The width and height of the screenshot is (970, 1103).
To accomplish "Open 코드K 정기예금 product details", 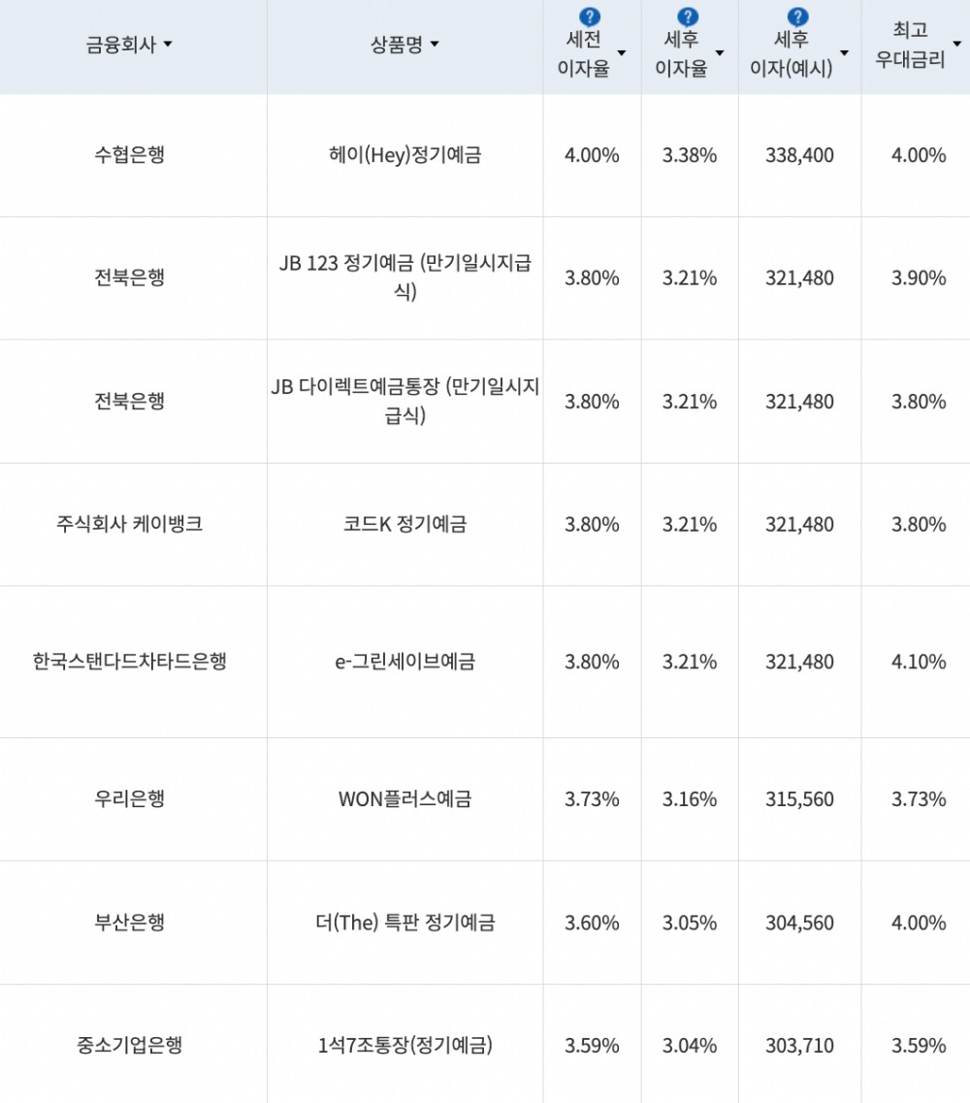I will coord(404,524).
